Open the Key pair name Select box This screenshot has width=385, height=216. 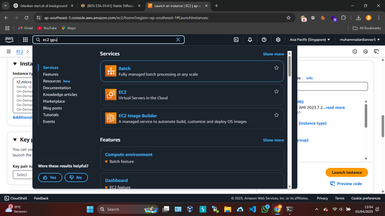click(23, 175)
